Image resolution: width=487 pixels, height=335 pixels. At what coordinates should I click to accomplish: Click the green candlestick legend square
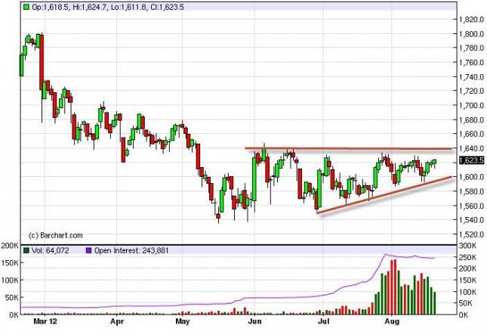pyautogui.click(x=26, y=7)
